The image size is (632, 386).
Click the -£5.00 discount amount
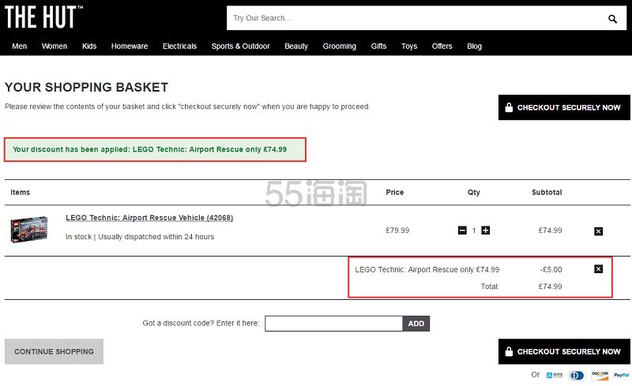pyautogui.click(x=551, y=269)
